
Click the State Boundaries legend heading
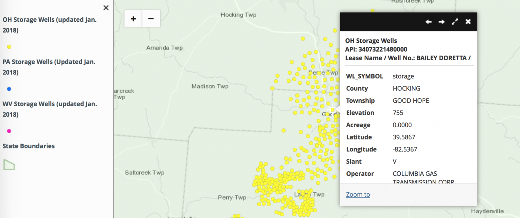(x=28, y=146)
